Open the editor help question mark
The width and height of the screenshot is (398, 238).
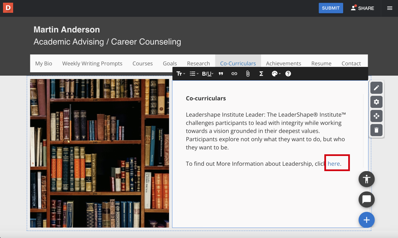pos(288,74)
